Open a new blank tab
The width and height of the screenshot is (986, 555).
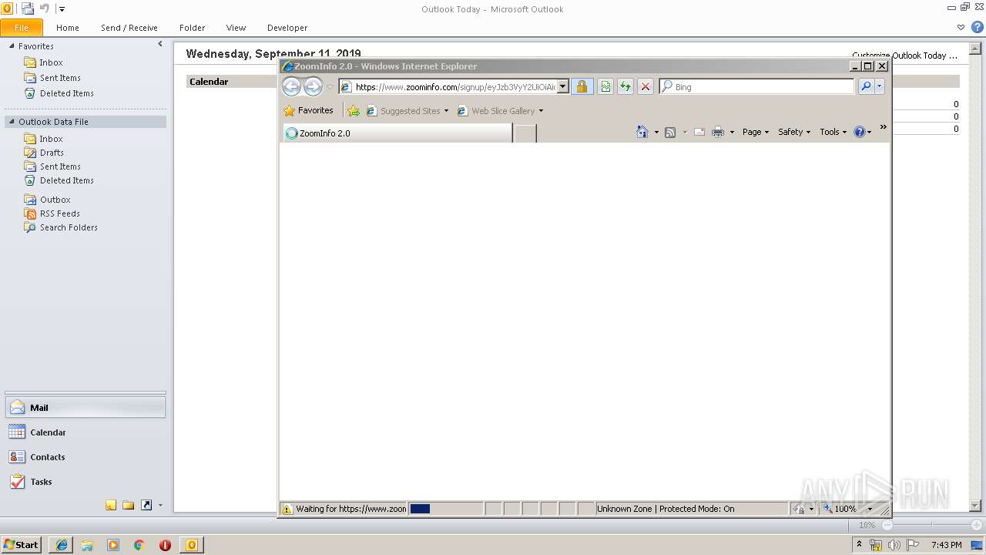[525, 133]
